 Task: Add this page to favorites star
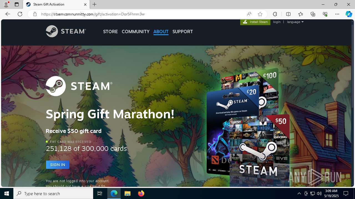click(x=260, y=14)
